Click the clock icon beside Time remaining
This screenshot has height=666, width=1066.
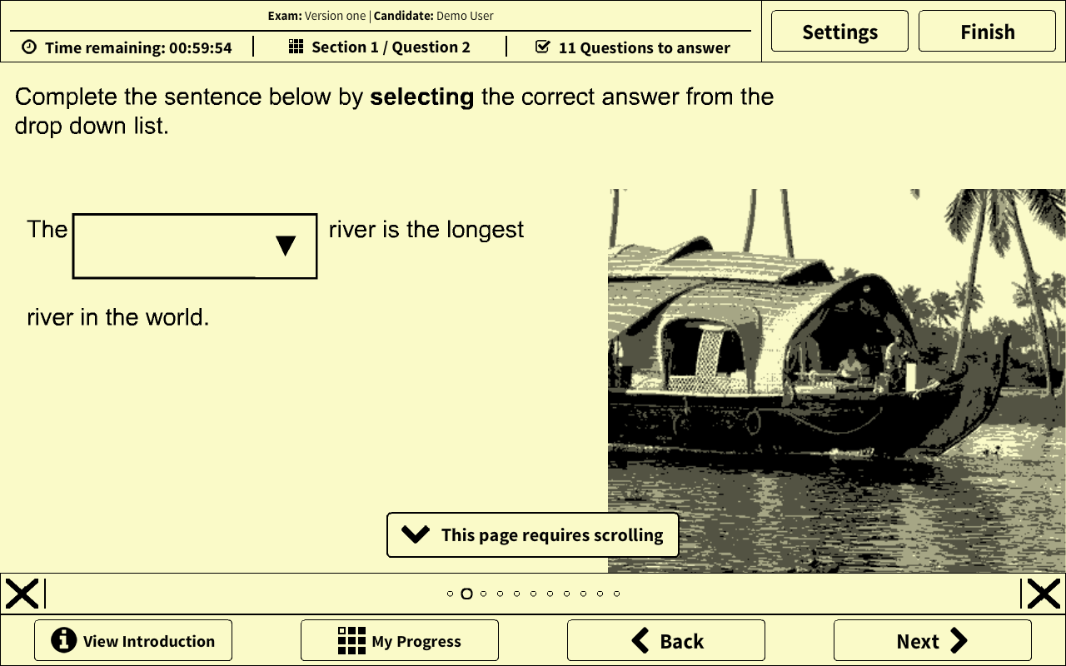(29, 47)
